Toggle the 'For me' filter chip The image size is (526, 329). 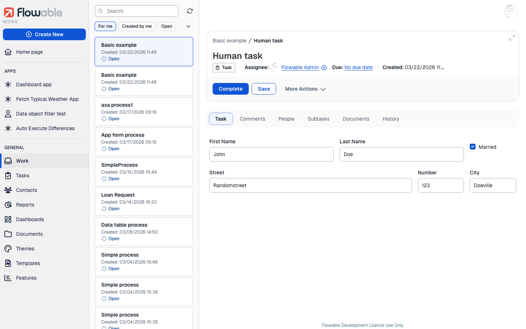(105, 26)
